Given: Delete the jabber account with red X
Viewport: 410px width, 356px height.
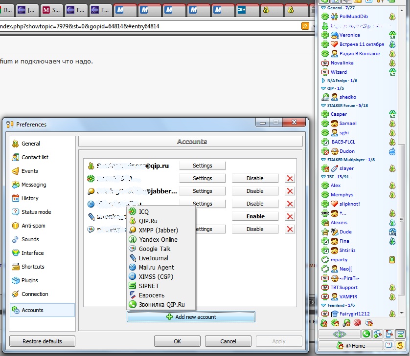Looking at the screenshot, I should click(x=290, y=191).
